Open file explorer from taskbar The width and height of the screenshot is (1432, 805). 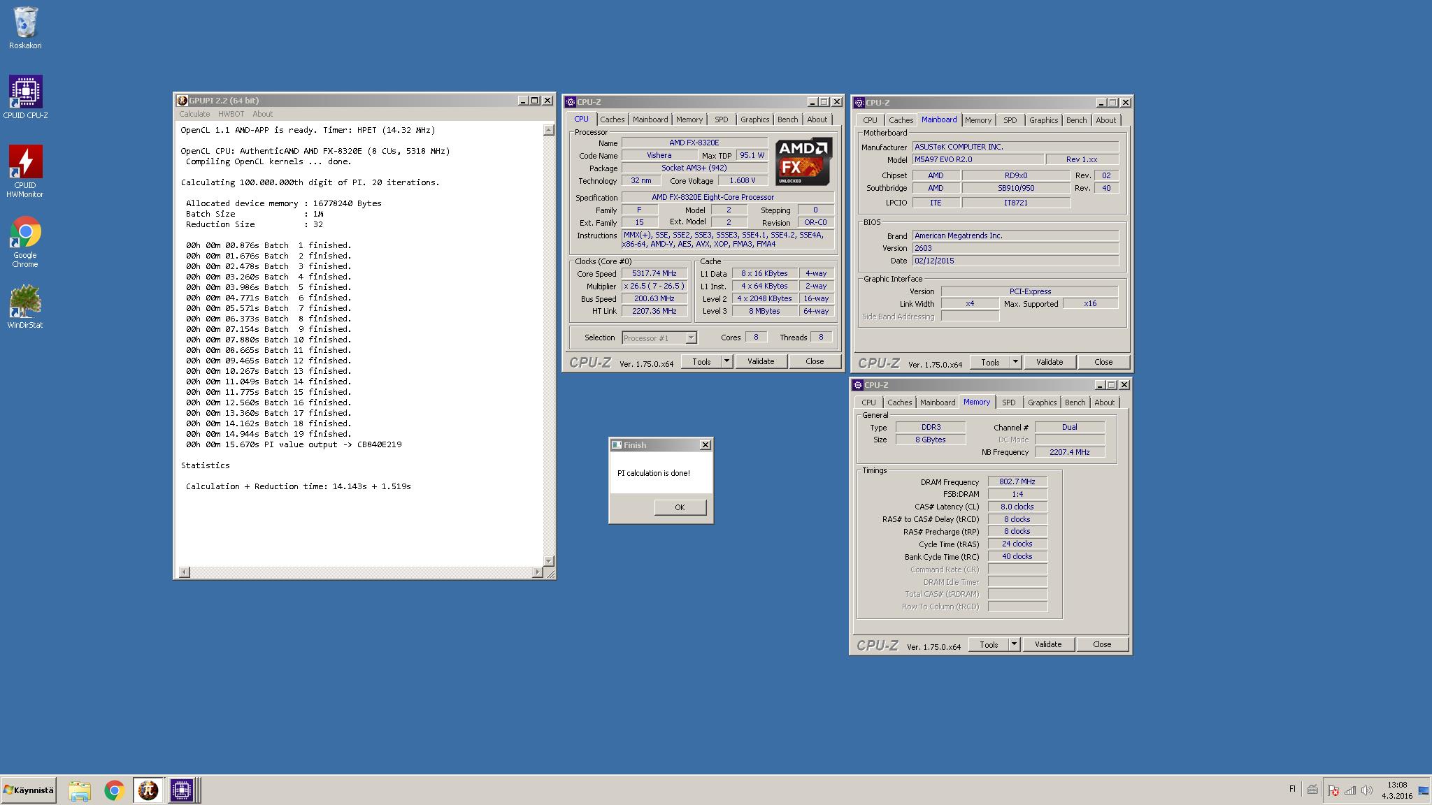(x=80, y=790)
